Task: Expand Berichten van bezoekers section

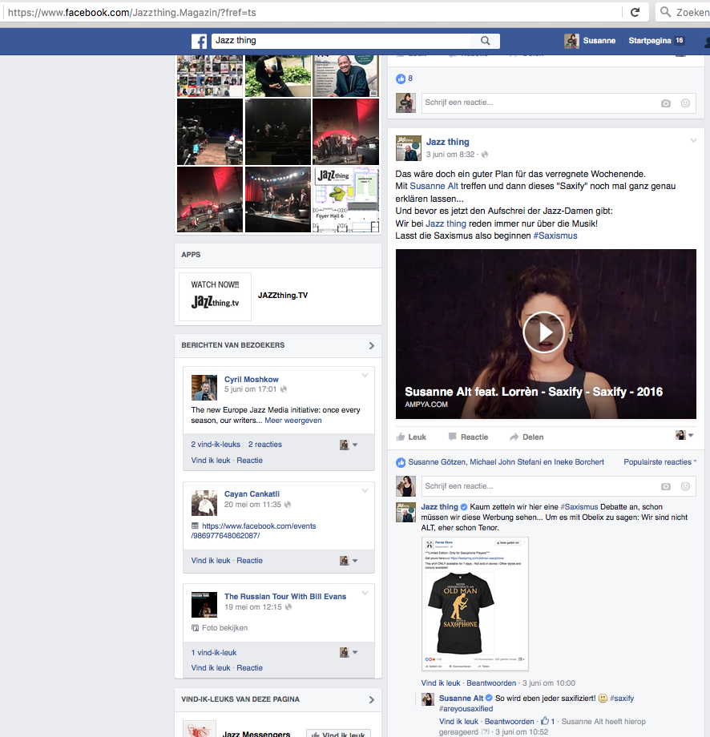Action: (372, 345)
